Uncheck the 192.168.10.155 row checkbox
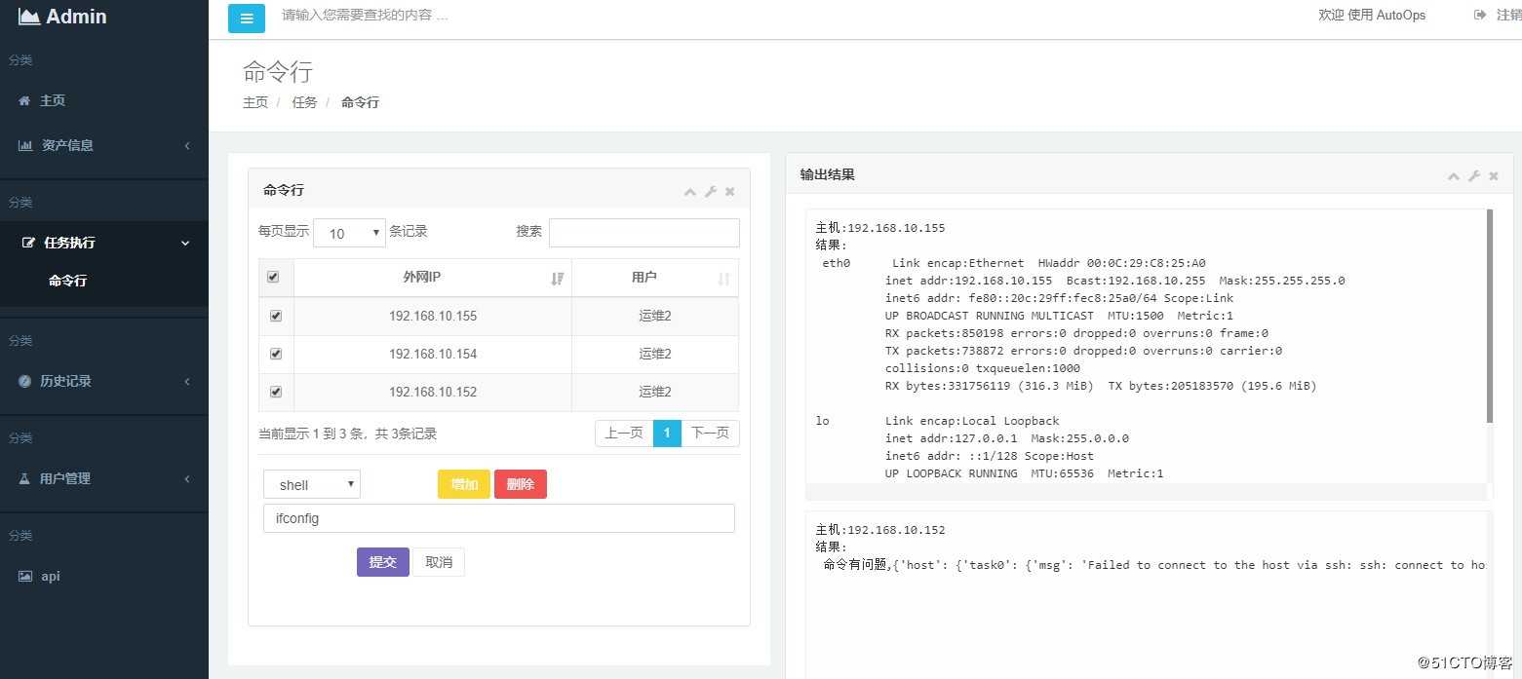This screenshot has width=1522, height=679. (276, 316)
